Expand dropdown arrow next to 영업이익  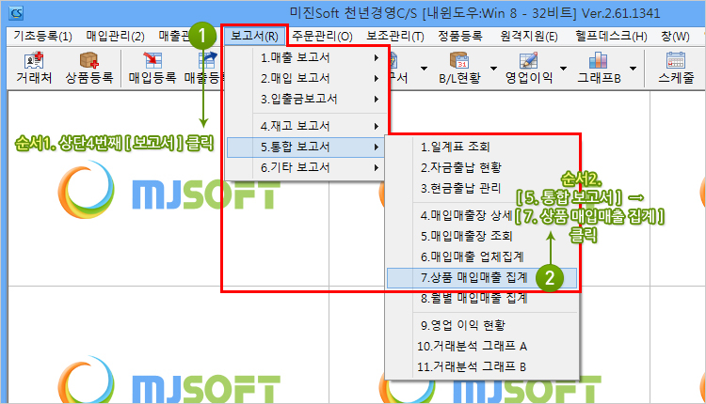(x=563, y=69)
